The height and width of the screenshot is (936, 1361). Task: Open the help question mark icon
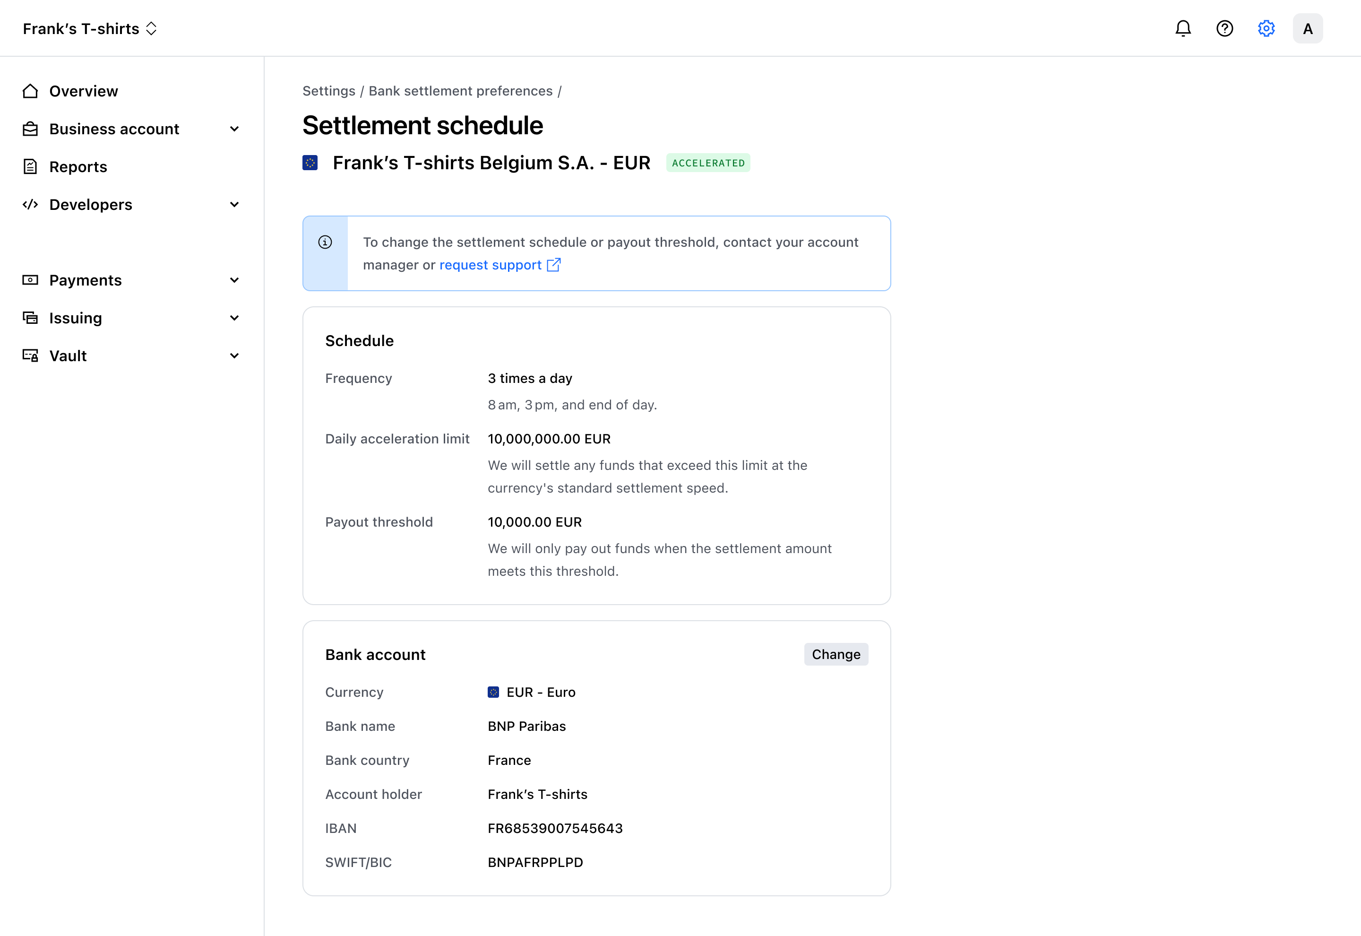pos(1224,28)
